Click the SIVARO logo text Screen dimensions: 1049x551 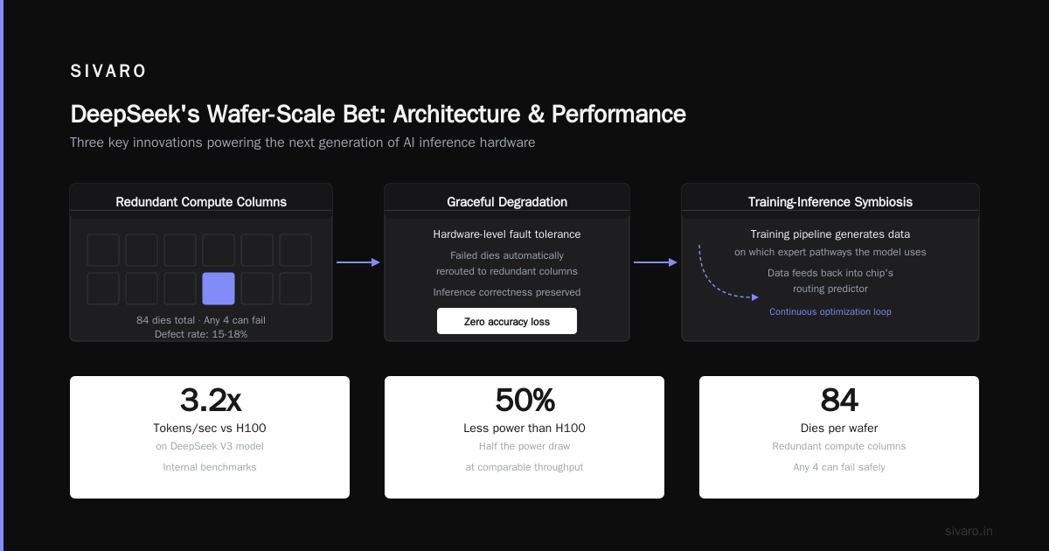[x=108, y=72]
